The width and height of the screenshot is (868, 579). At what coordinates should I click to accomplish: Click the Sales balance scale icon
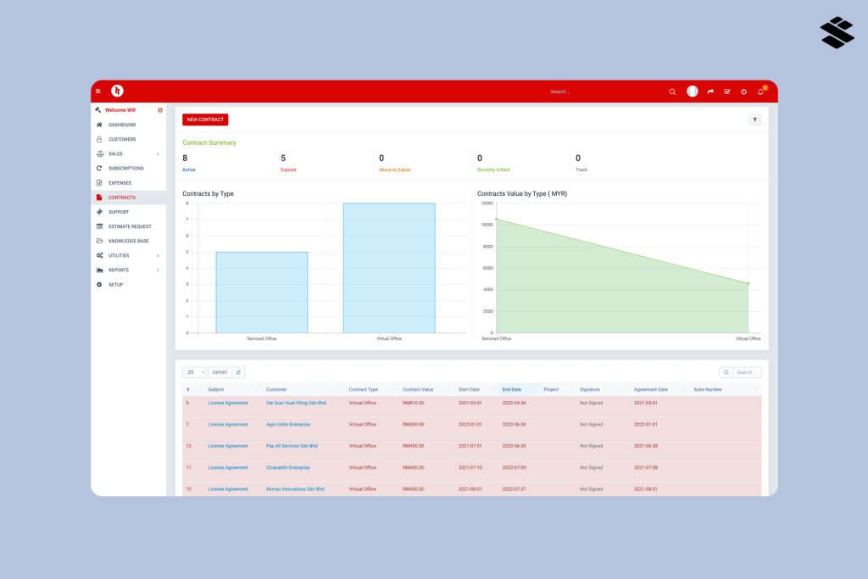100,154
